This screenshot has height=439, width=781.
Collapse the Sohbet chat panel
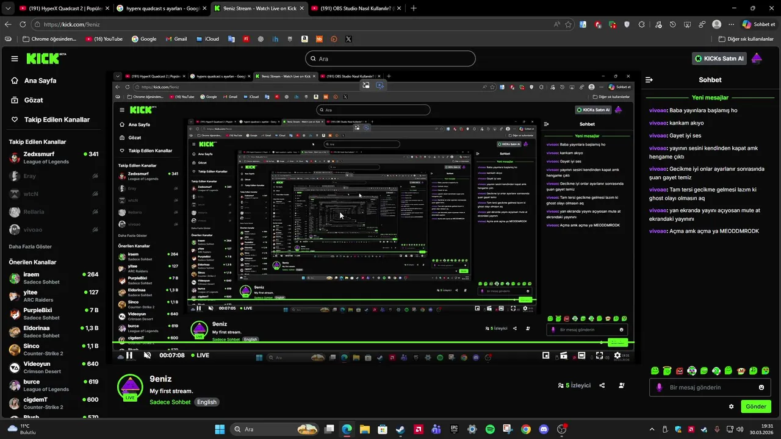point(649,80)
